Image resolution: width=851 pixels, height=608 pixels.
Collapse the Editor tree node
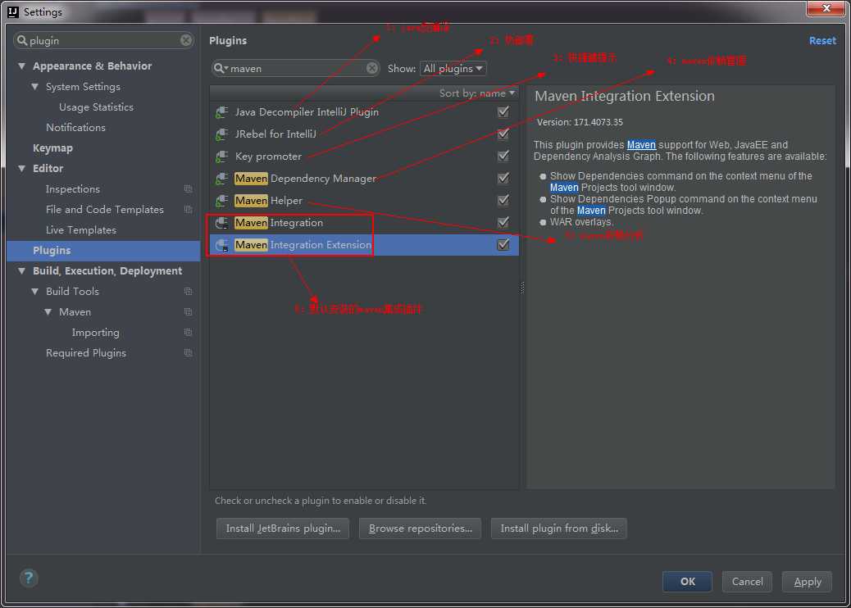[x=21, y=169]
